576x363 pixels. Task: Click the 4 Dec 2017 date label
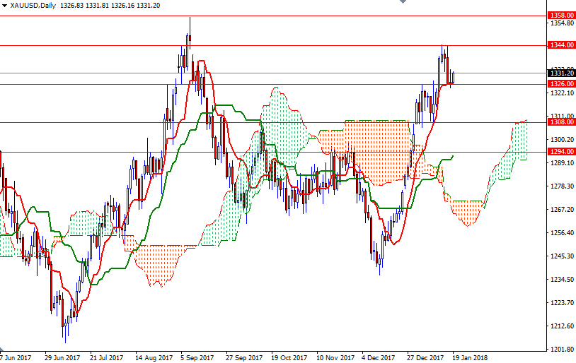tap(378, 358)
